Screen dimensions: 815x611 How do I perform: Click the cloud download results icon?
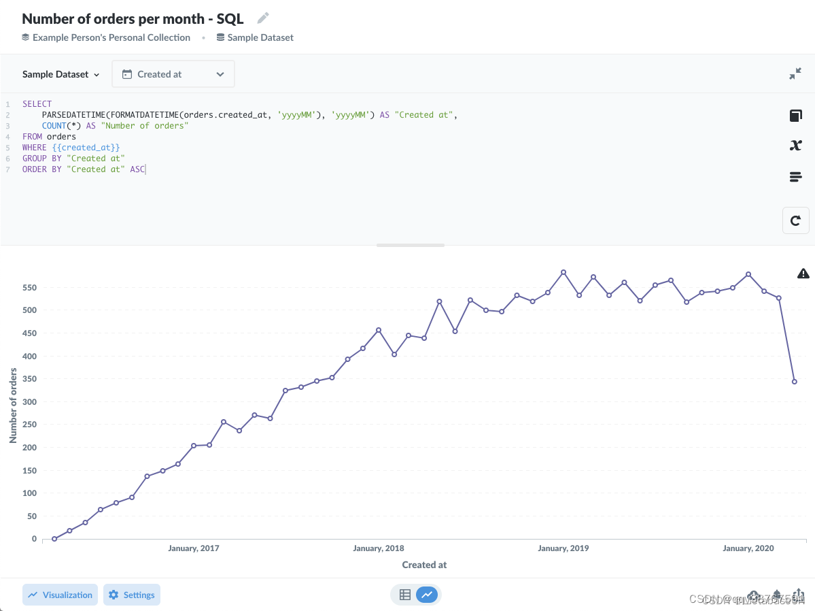(753, 595)
